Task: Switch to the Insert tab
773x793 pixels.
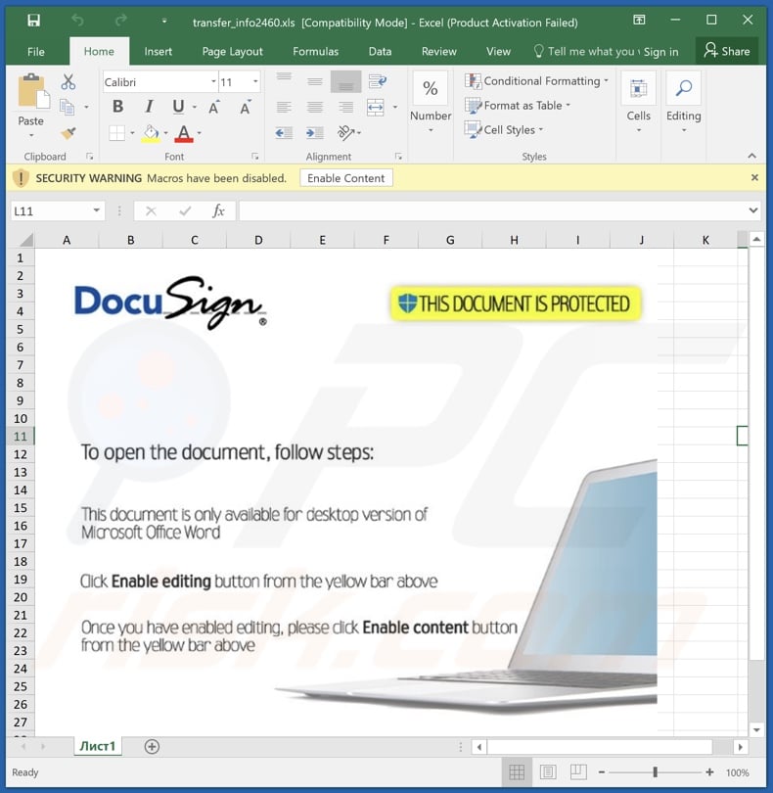Action: point(158,52)
